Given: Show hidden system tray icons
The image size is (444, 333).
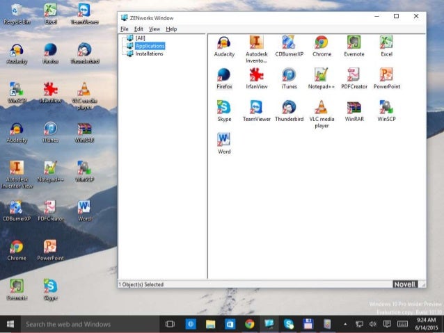Looking at the screenshot, I should [345, 324].
